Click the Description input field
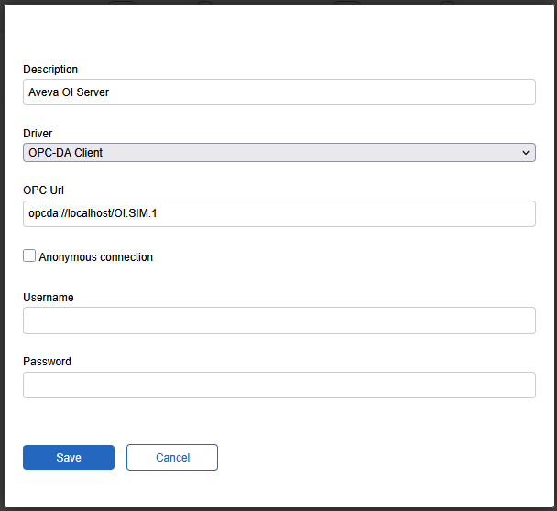 point(278,92)
